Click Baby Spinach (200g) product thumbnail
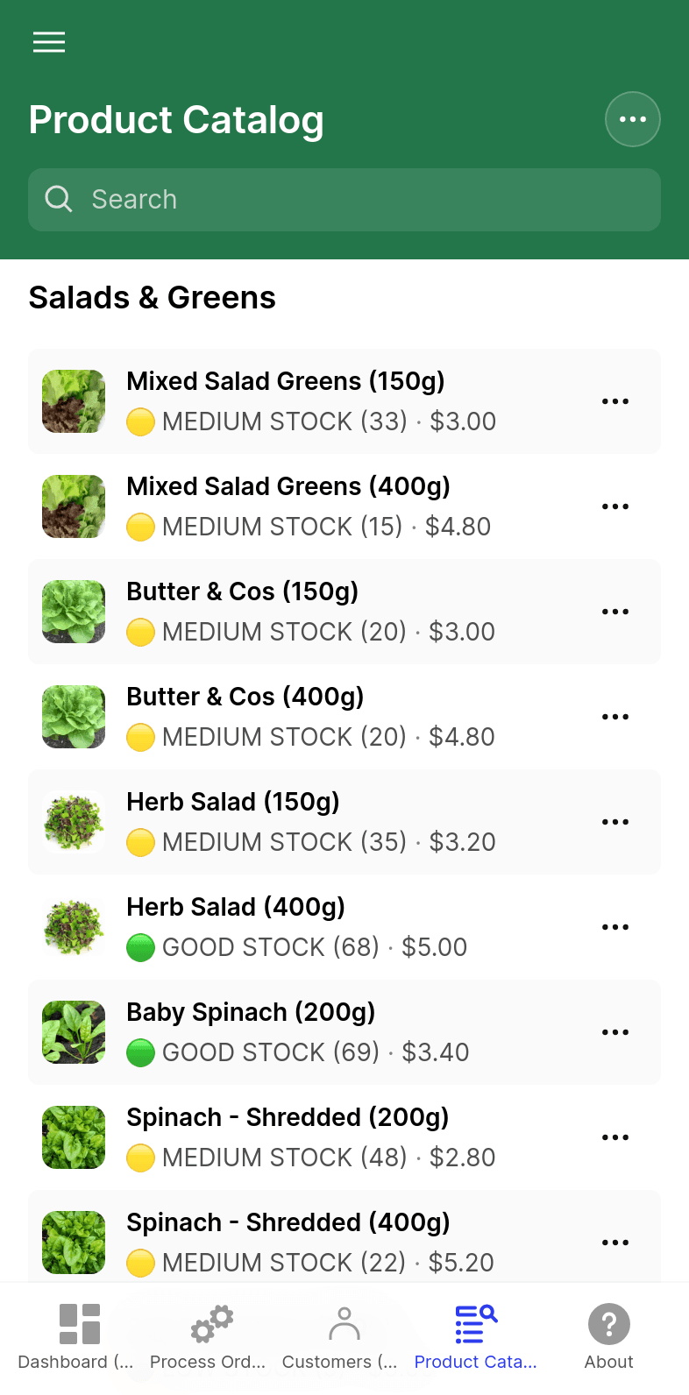689x1395 pixels. pos(74,1032)
